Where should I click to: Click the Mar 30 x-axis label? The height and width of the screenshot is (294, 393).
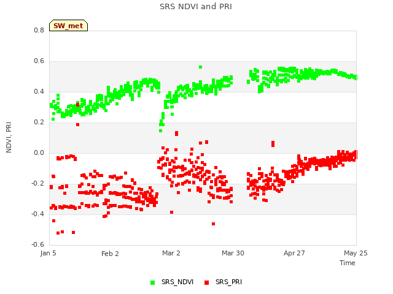coord(233,253)
